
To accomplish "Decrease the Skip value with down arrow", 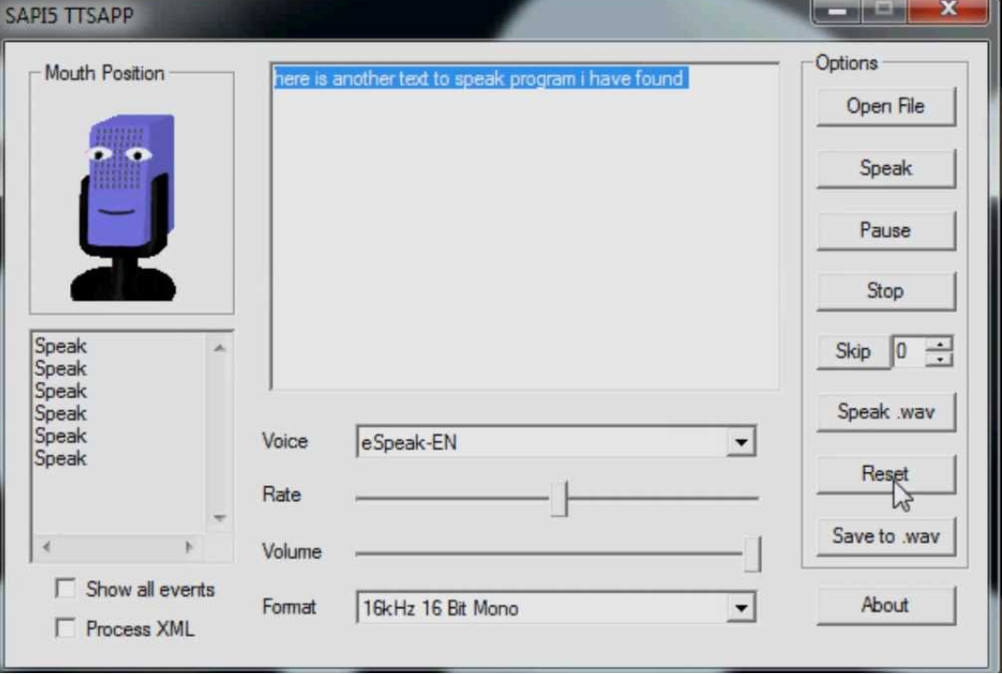I will coord(939,358).
